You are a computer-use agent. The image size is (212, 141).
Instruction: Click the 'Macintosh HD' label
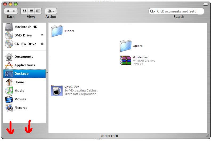[26, 27]
